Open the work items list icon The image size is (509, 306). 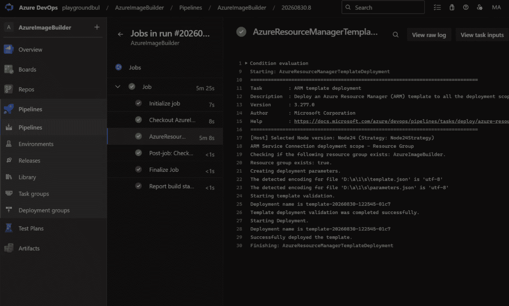pos(437,7)
